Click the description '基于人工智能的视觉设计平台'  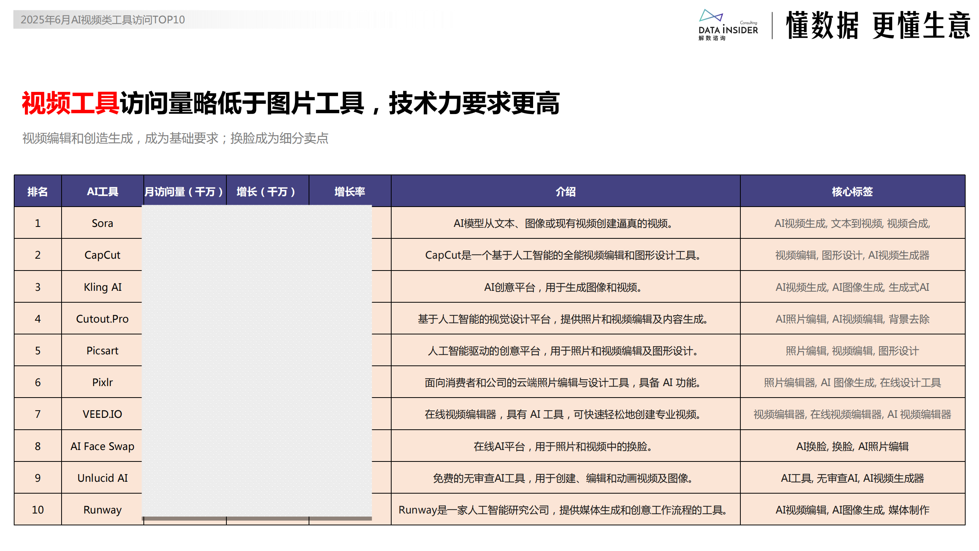coord(484,319)
